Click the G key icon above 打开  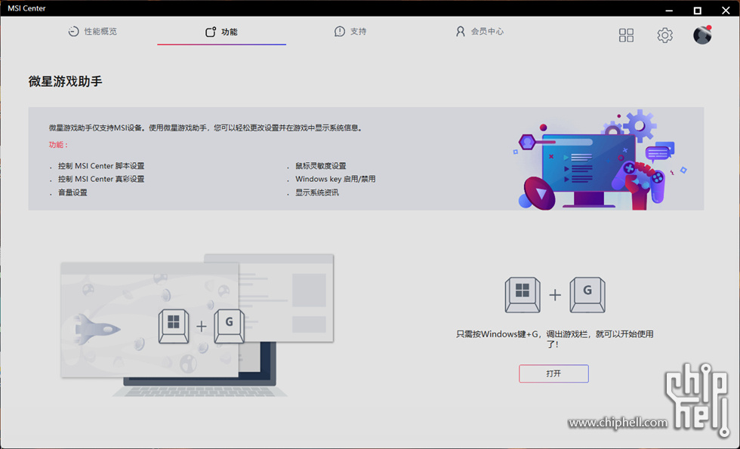pyautogui.click(x=587, y=295)
